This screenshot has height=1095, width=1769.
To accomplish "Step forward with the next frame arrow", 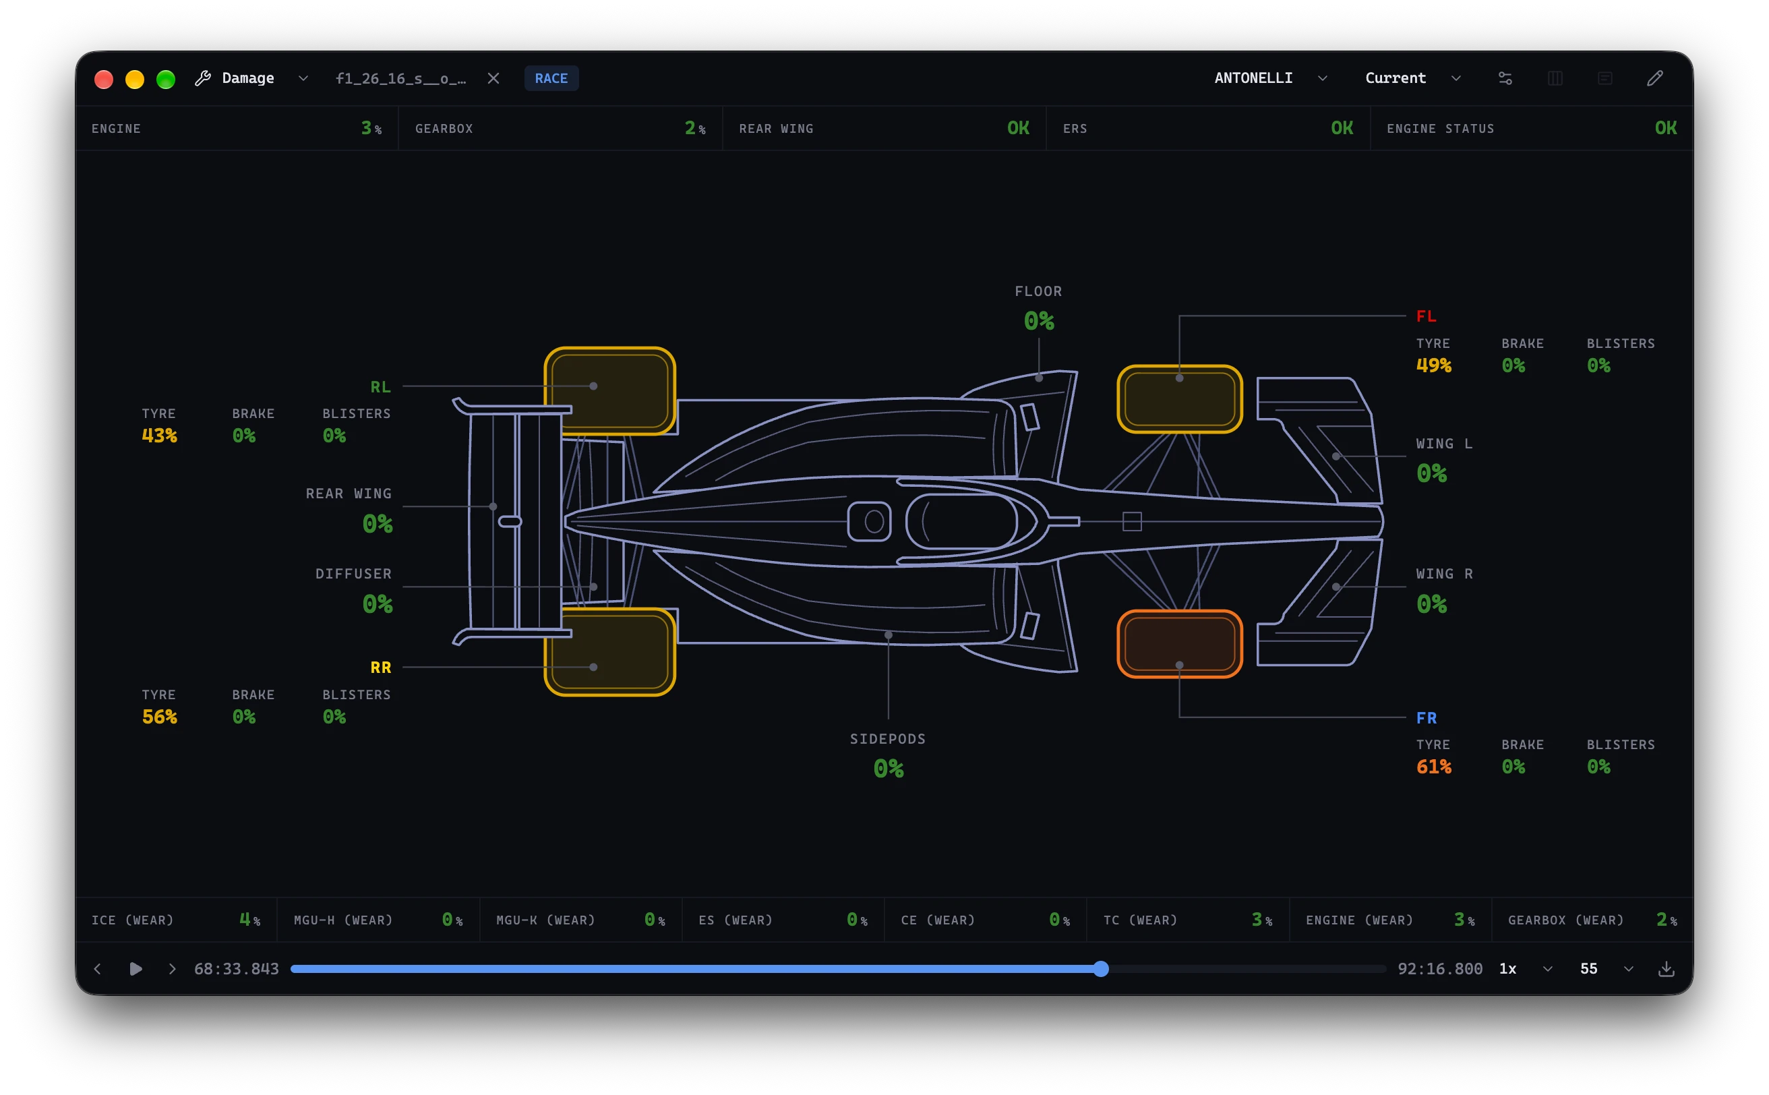I will coord(172,968).
